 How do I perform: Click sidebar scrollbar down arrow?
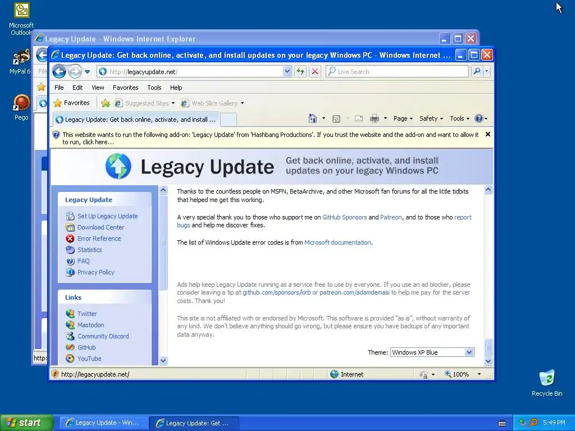point(163,361)
